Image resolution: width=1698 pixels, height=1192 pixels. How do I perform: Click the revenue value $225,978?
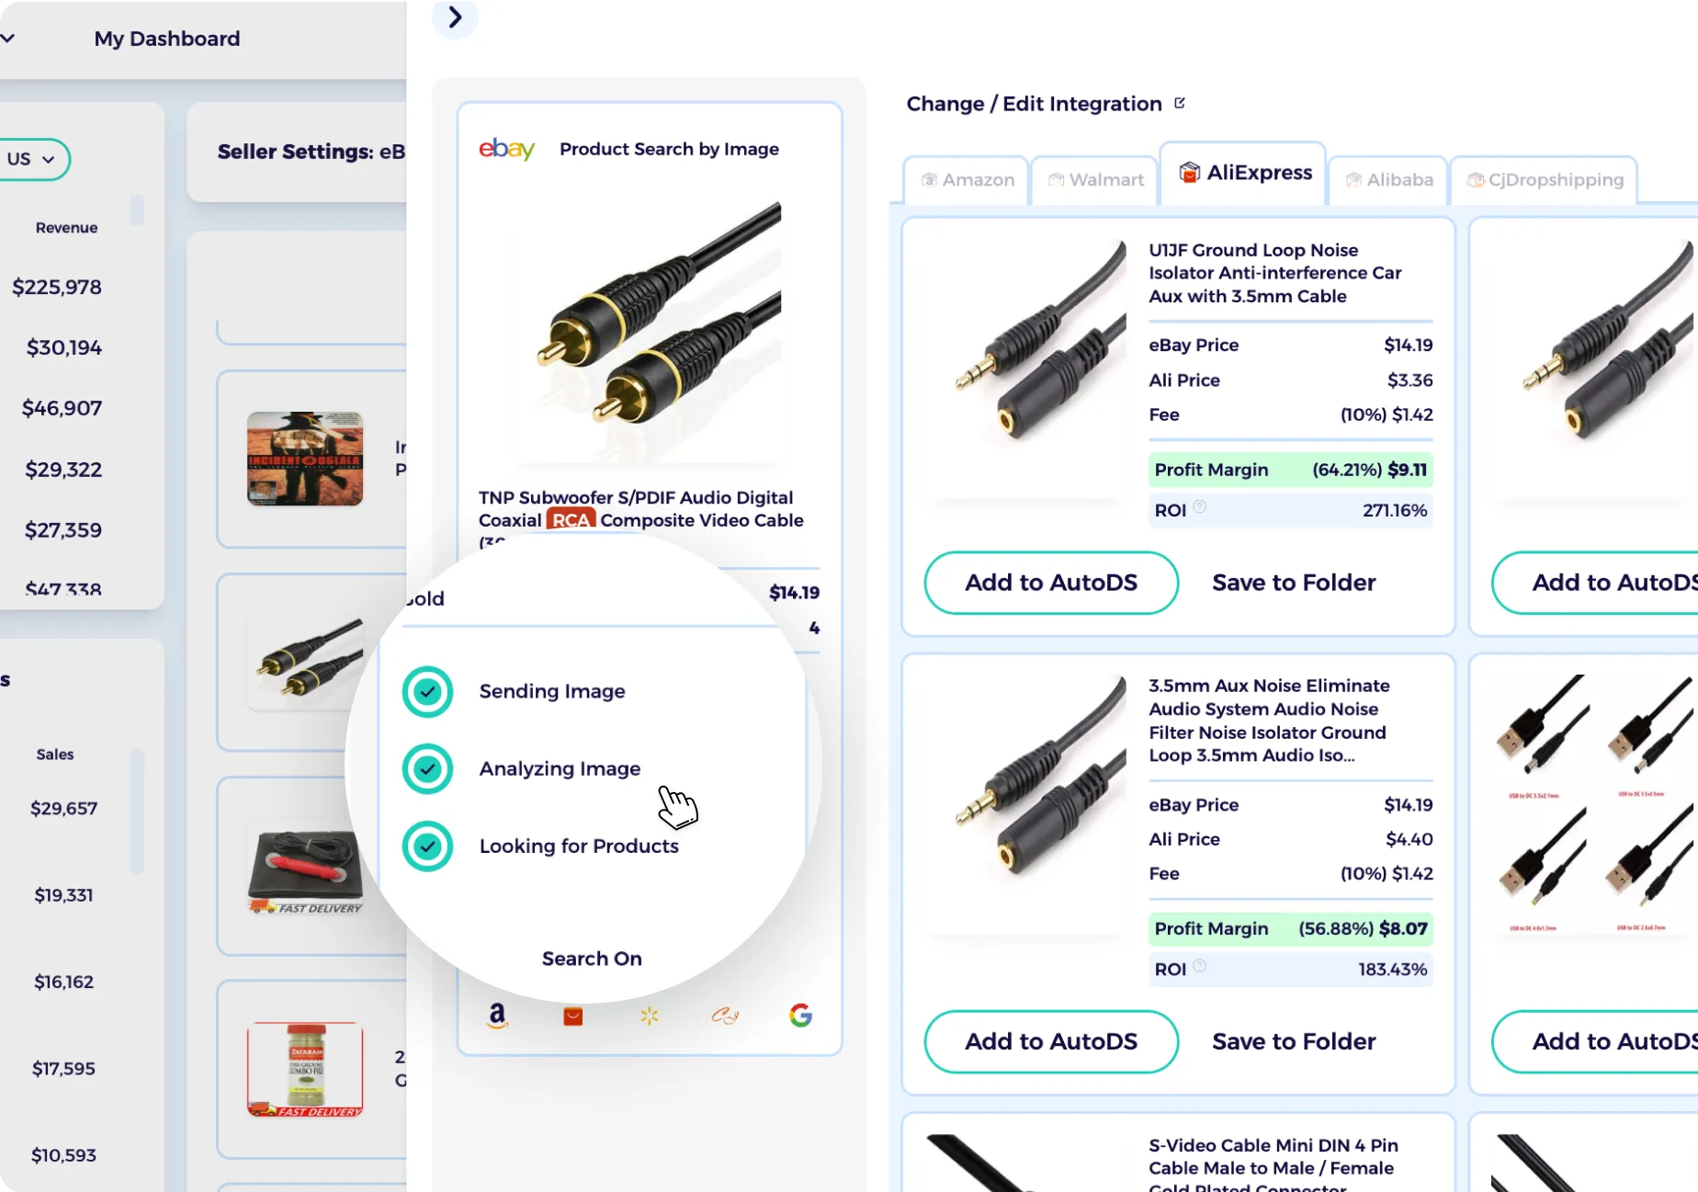coord(57,287)
